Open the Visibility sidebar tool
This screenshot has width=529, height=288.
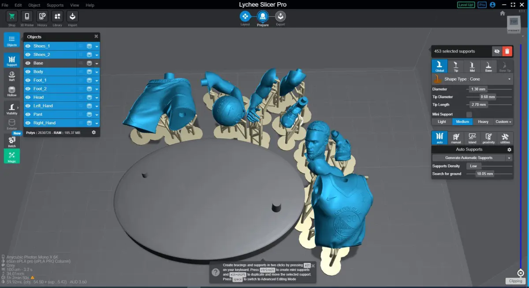[12, 108]
